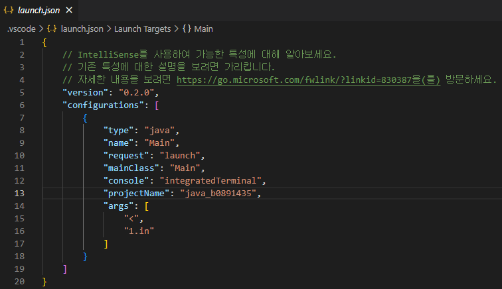Click the opening brace on line 7
This screenshot has width=502, height=289.
[85, 117]
